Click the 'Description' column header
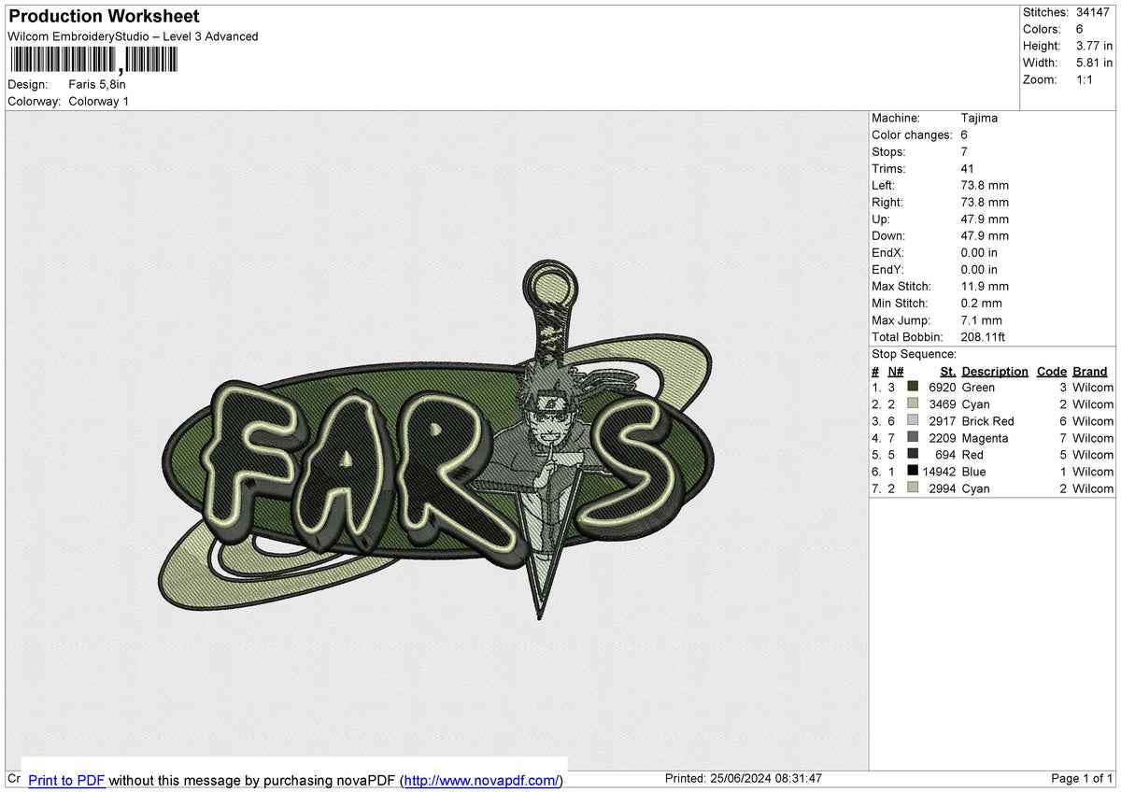This screenshot has width=1121, height=792. click(x=995, y=371)
